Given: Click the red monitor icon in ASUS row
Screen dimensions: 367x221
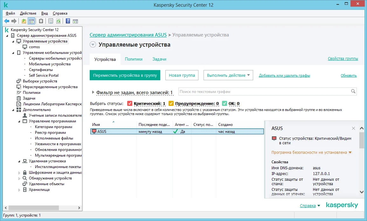Looking at the screenshot, I should [x=94, y=131].
